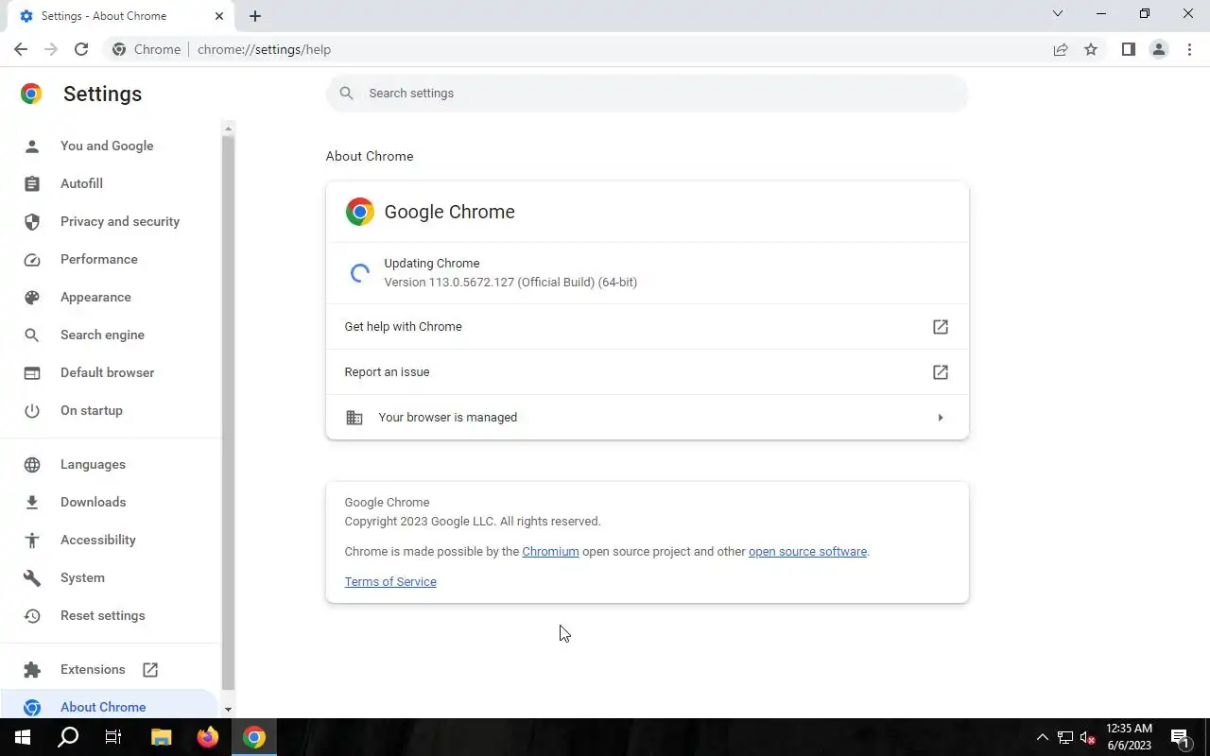This screenshot has width=1210, height=756.
Task: Open Terms of Service link
Action: coord(390,581)
